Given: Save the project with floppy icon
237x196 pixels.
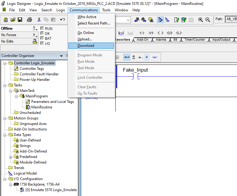Looking at the screenshot, I should pos(20,20).
